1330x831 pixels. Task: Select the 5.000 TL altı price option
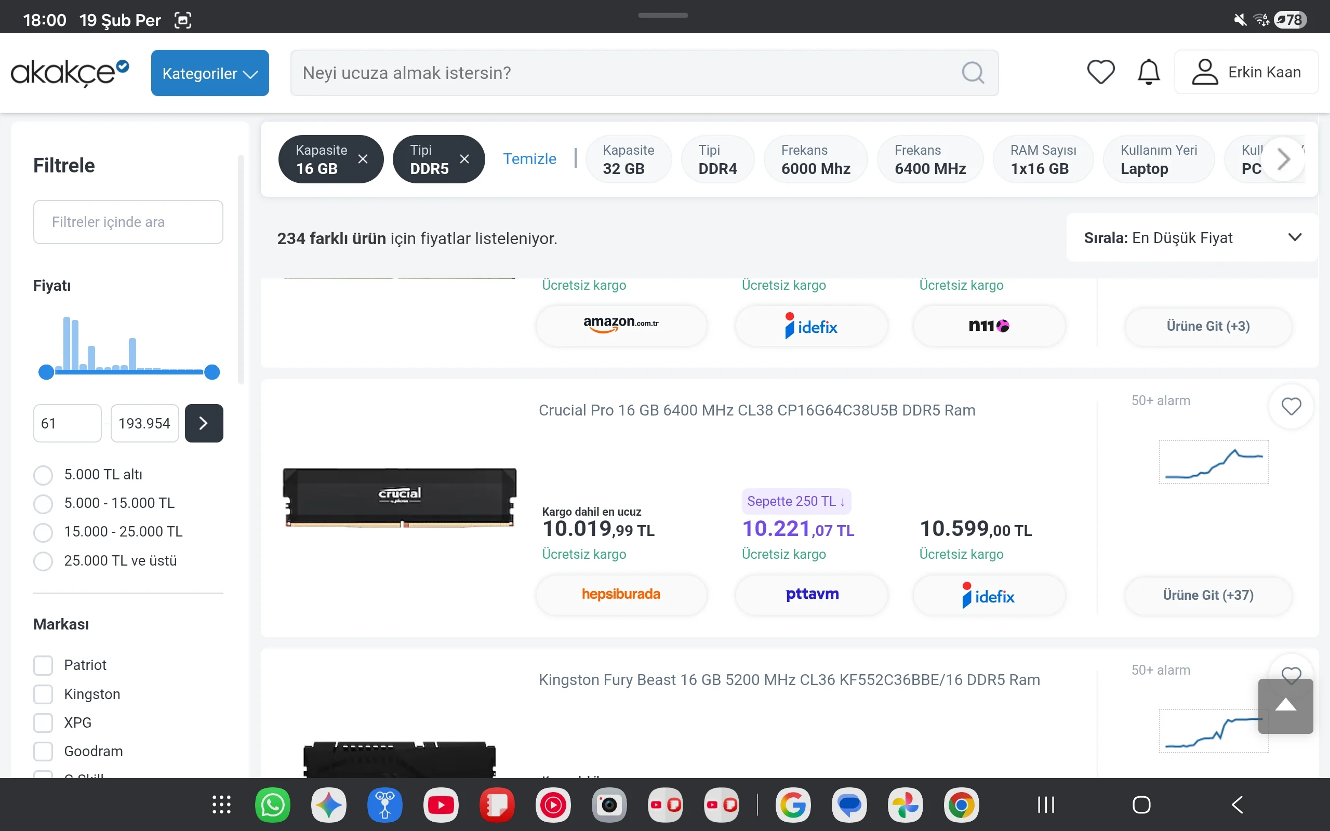pos(44,475)
